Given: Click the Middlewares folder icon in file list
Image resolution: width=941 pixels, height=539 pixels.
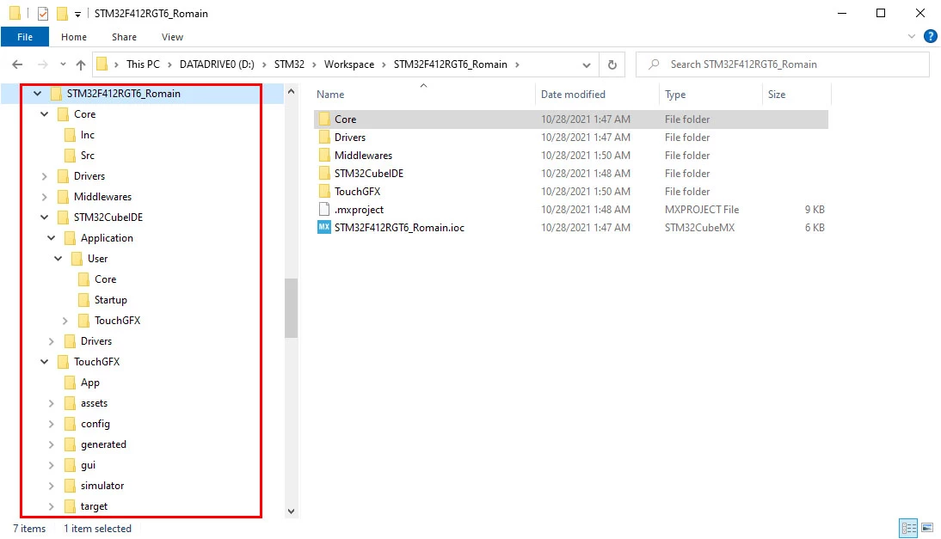Looking at the screenshot, I should coord(324,155).
